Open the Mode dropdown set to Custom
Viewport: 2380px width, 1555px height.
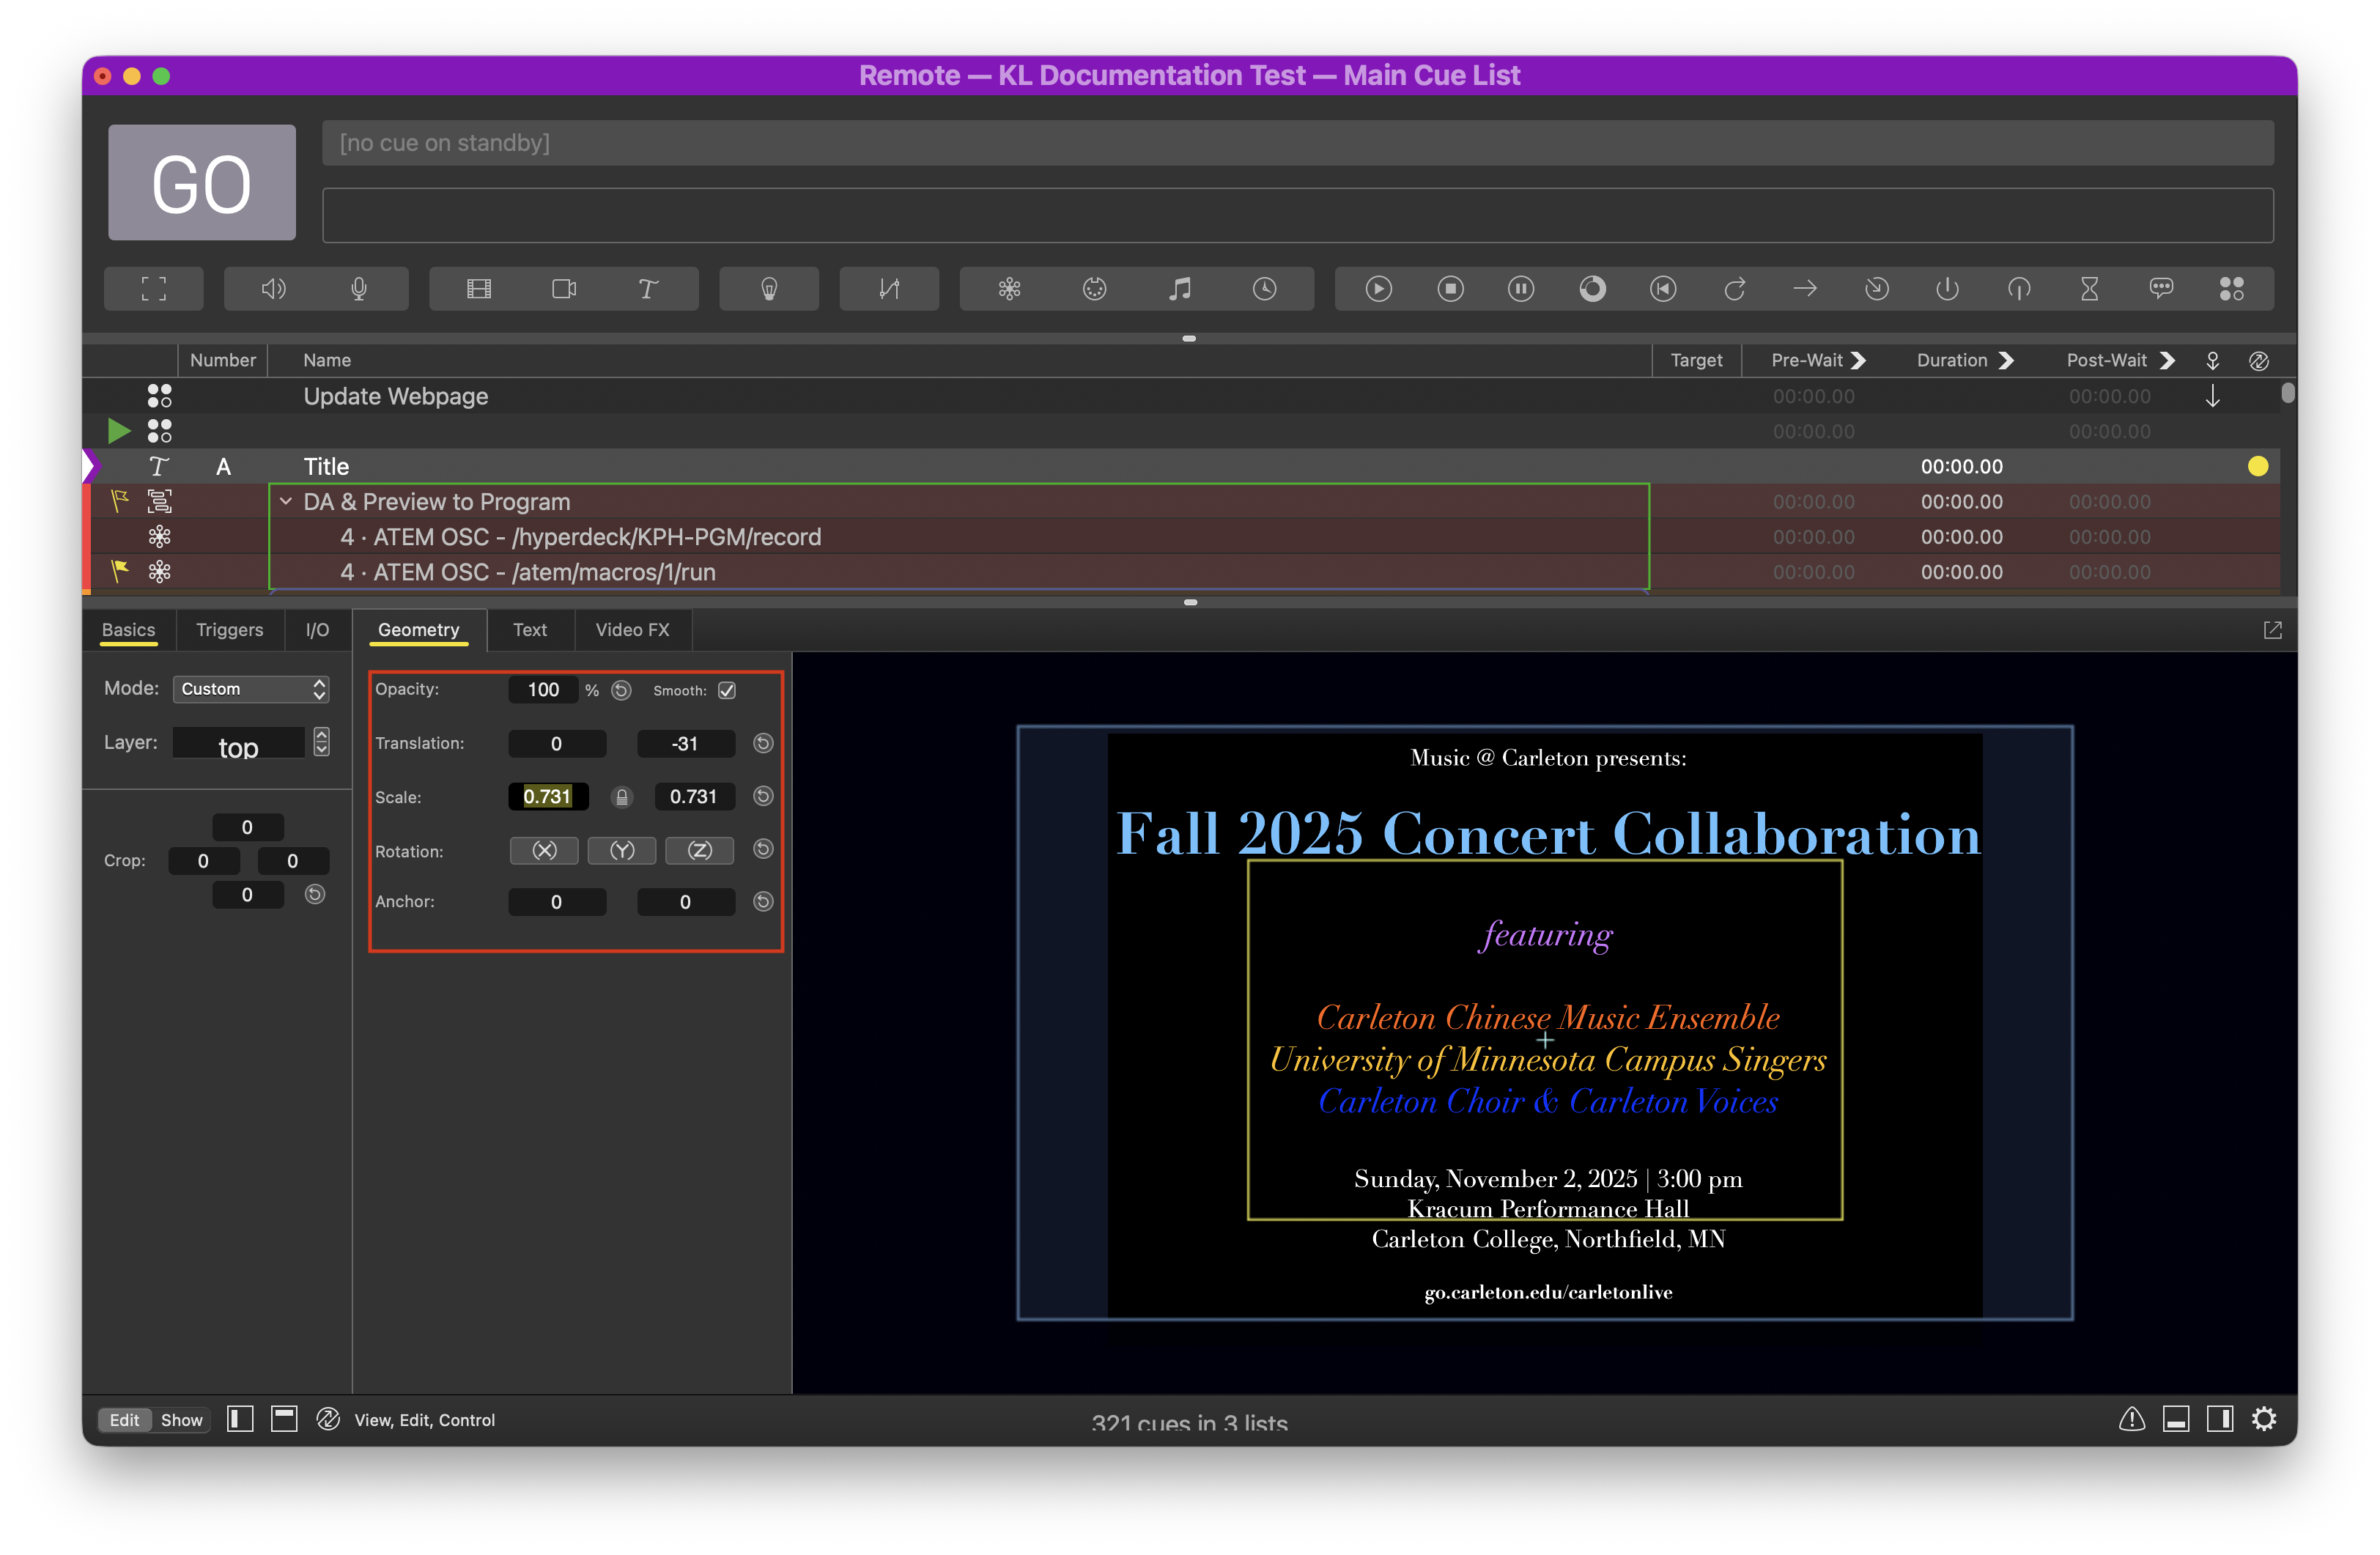[251, 689]
